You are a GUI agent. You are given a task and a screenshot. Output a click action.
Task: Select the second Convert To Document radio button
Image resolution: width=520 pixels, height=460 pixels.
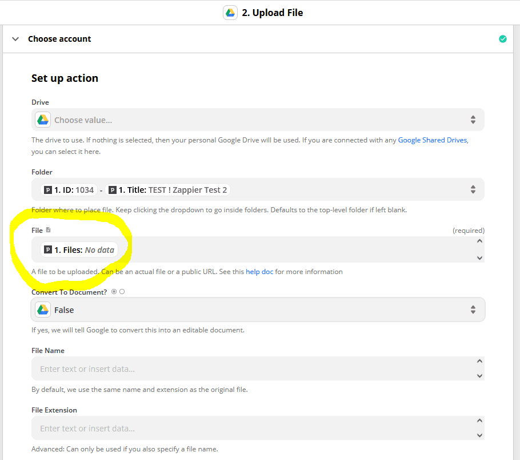[121, 291]
